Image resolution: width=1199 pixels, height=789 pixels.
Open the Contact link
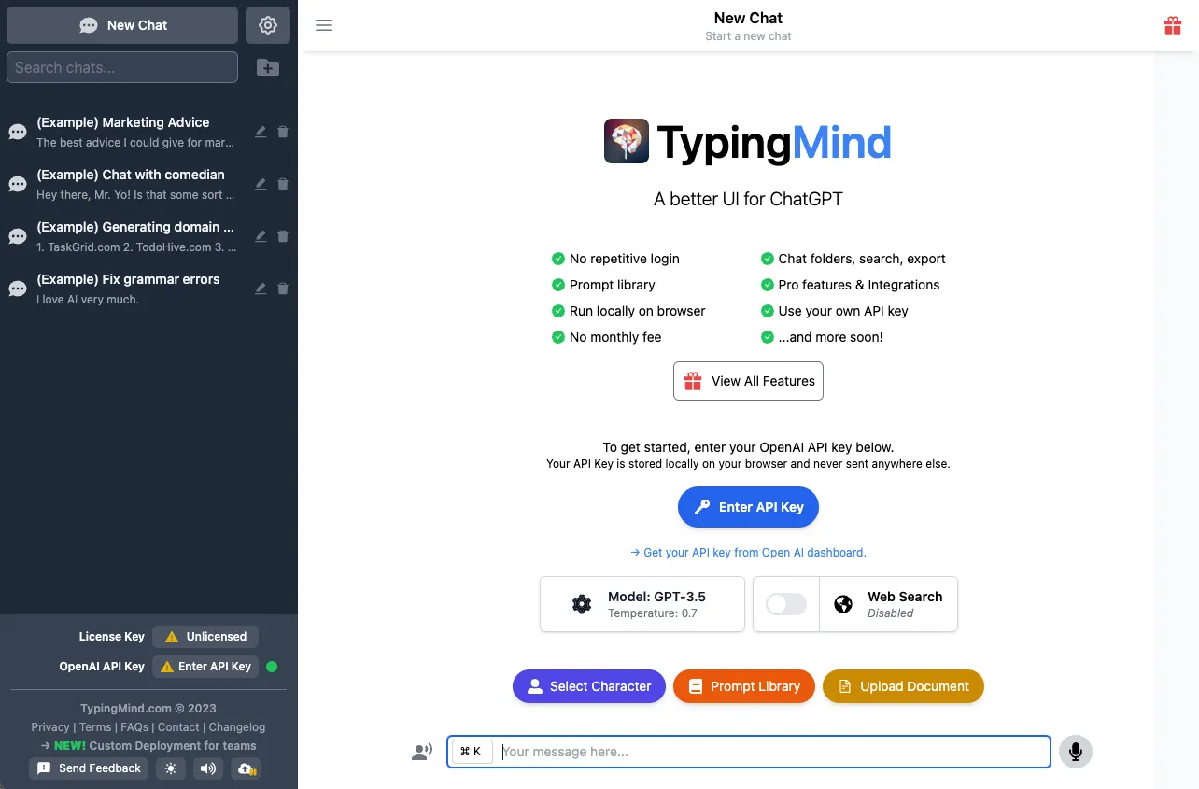point(178,727)
